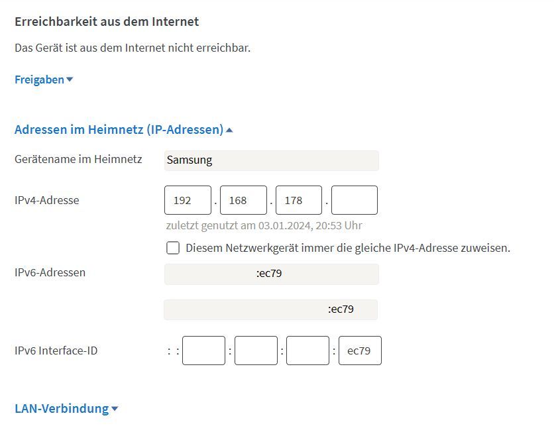Select the second IPv6-Adressen field

(x=270, y=309)
